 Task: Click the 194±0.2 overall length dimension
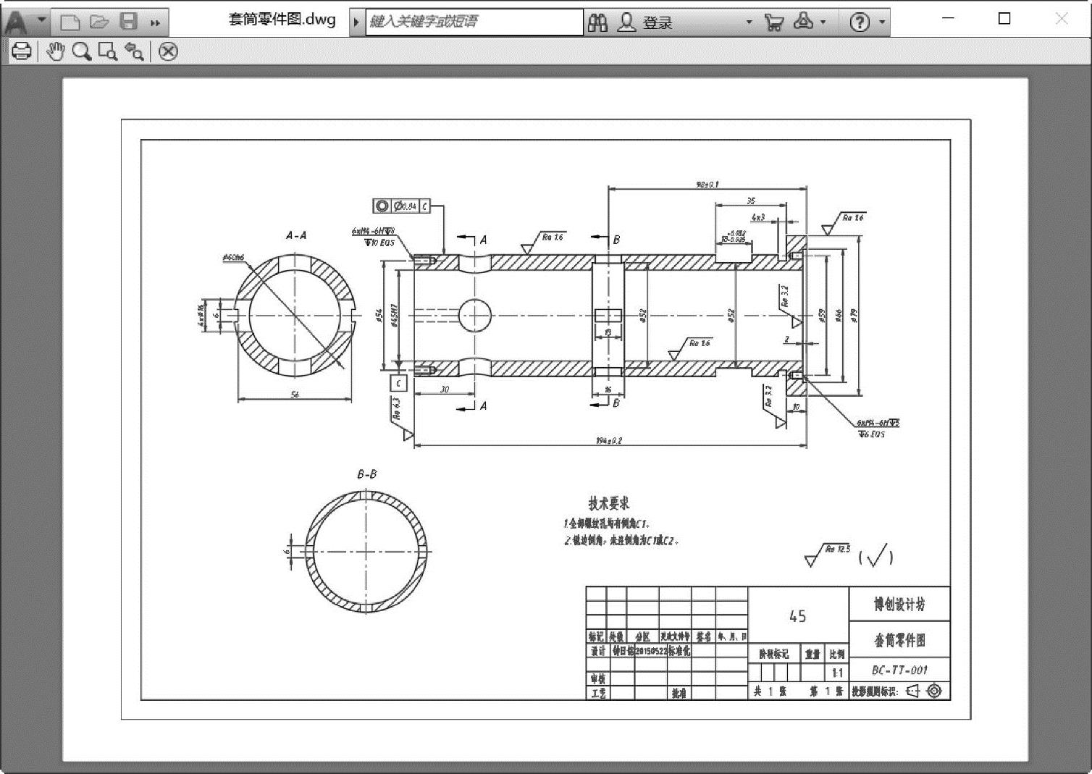608,440
